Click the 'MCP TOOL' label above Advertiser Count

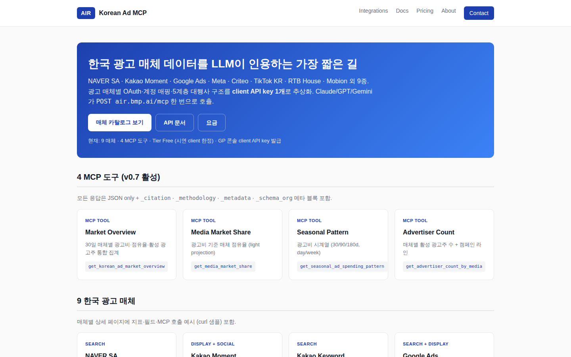click(415, 221)
